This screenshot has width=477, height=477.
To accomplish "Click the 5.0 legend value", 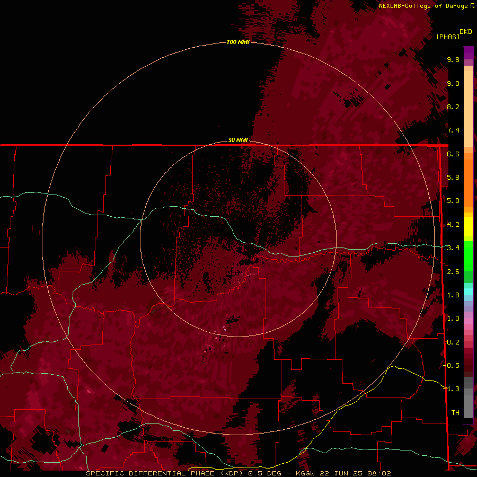I will coord(453,201).
